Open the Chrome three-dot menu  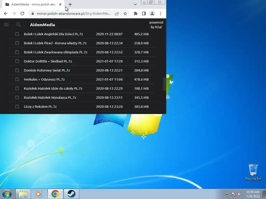161,13
